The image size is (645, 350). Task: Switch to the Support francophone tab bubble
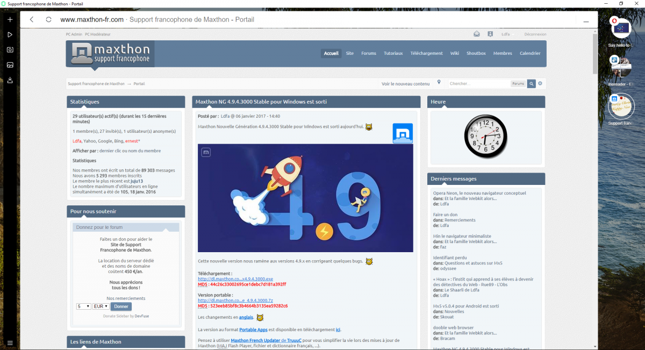coord(621,106)
